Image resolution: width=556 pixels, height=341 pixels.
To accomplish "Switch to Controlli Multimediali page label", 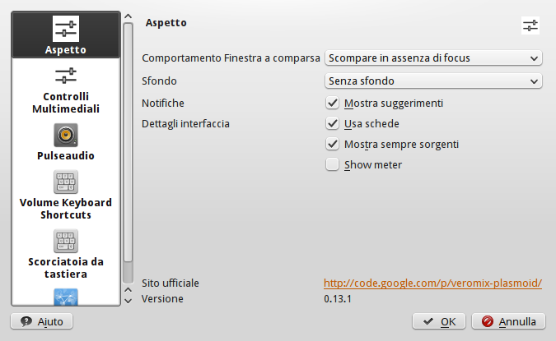I will click(x=66, y=102).
